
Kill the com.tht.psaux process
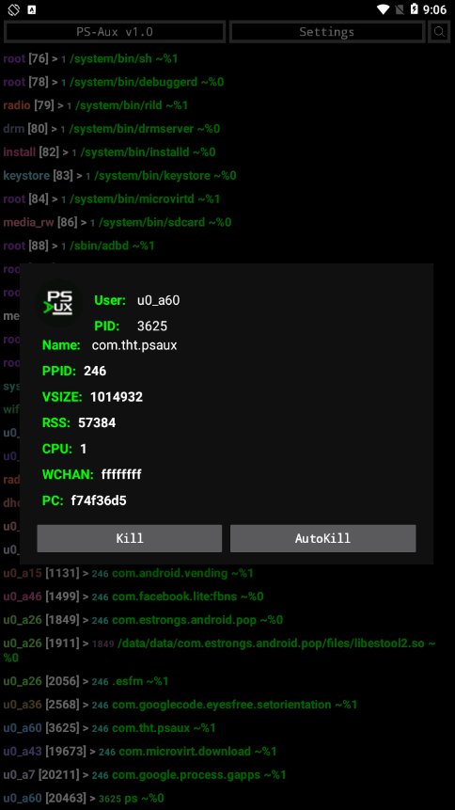click(x=130, y=538)
